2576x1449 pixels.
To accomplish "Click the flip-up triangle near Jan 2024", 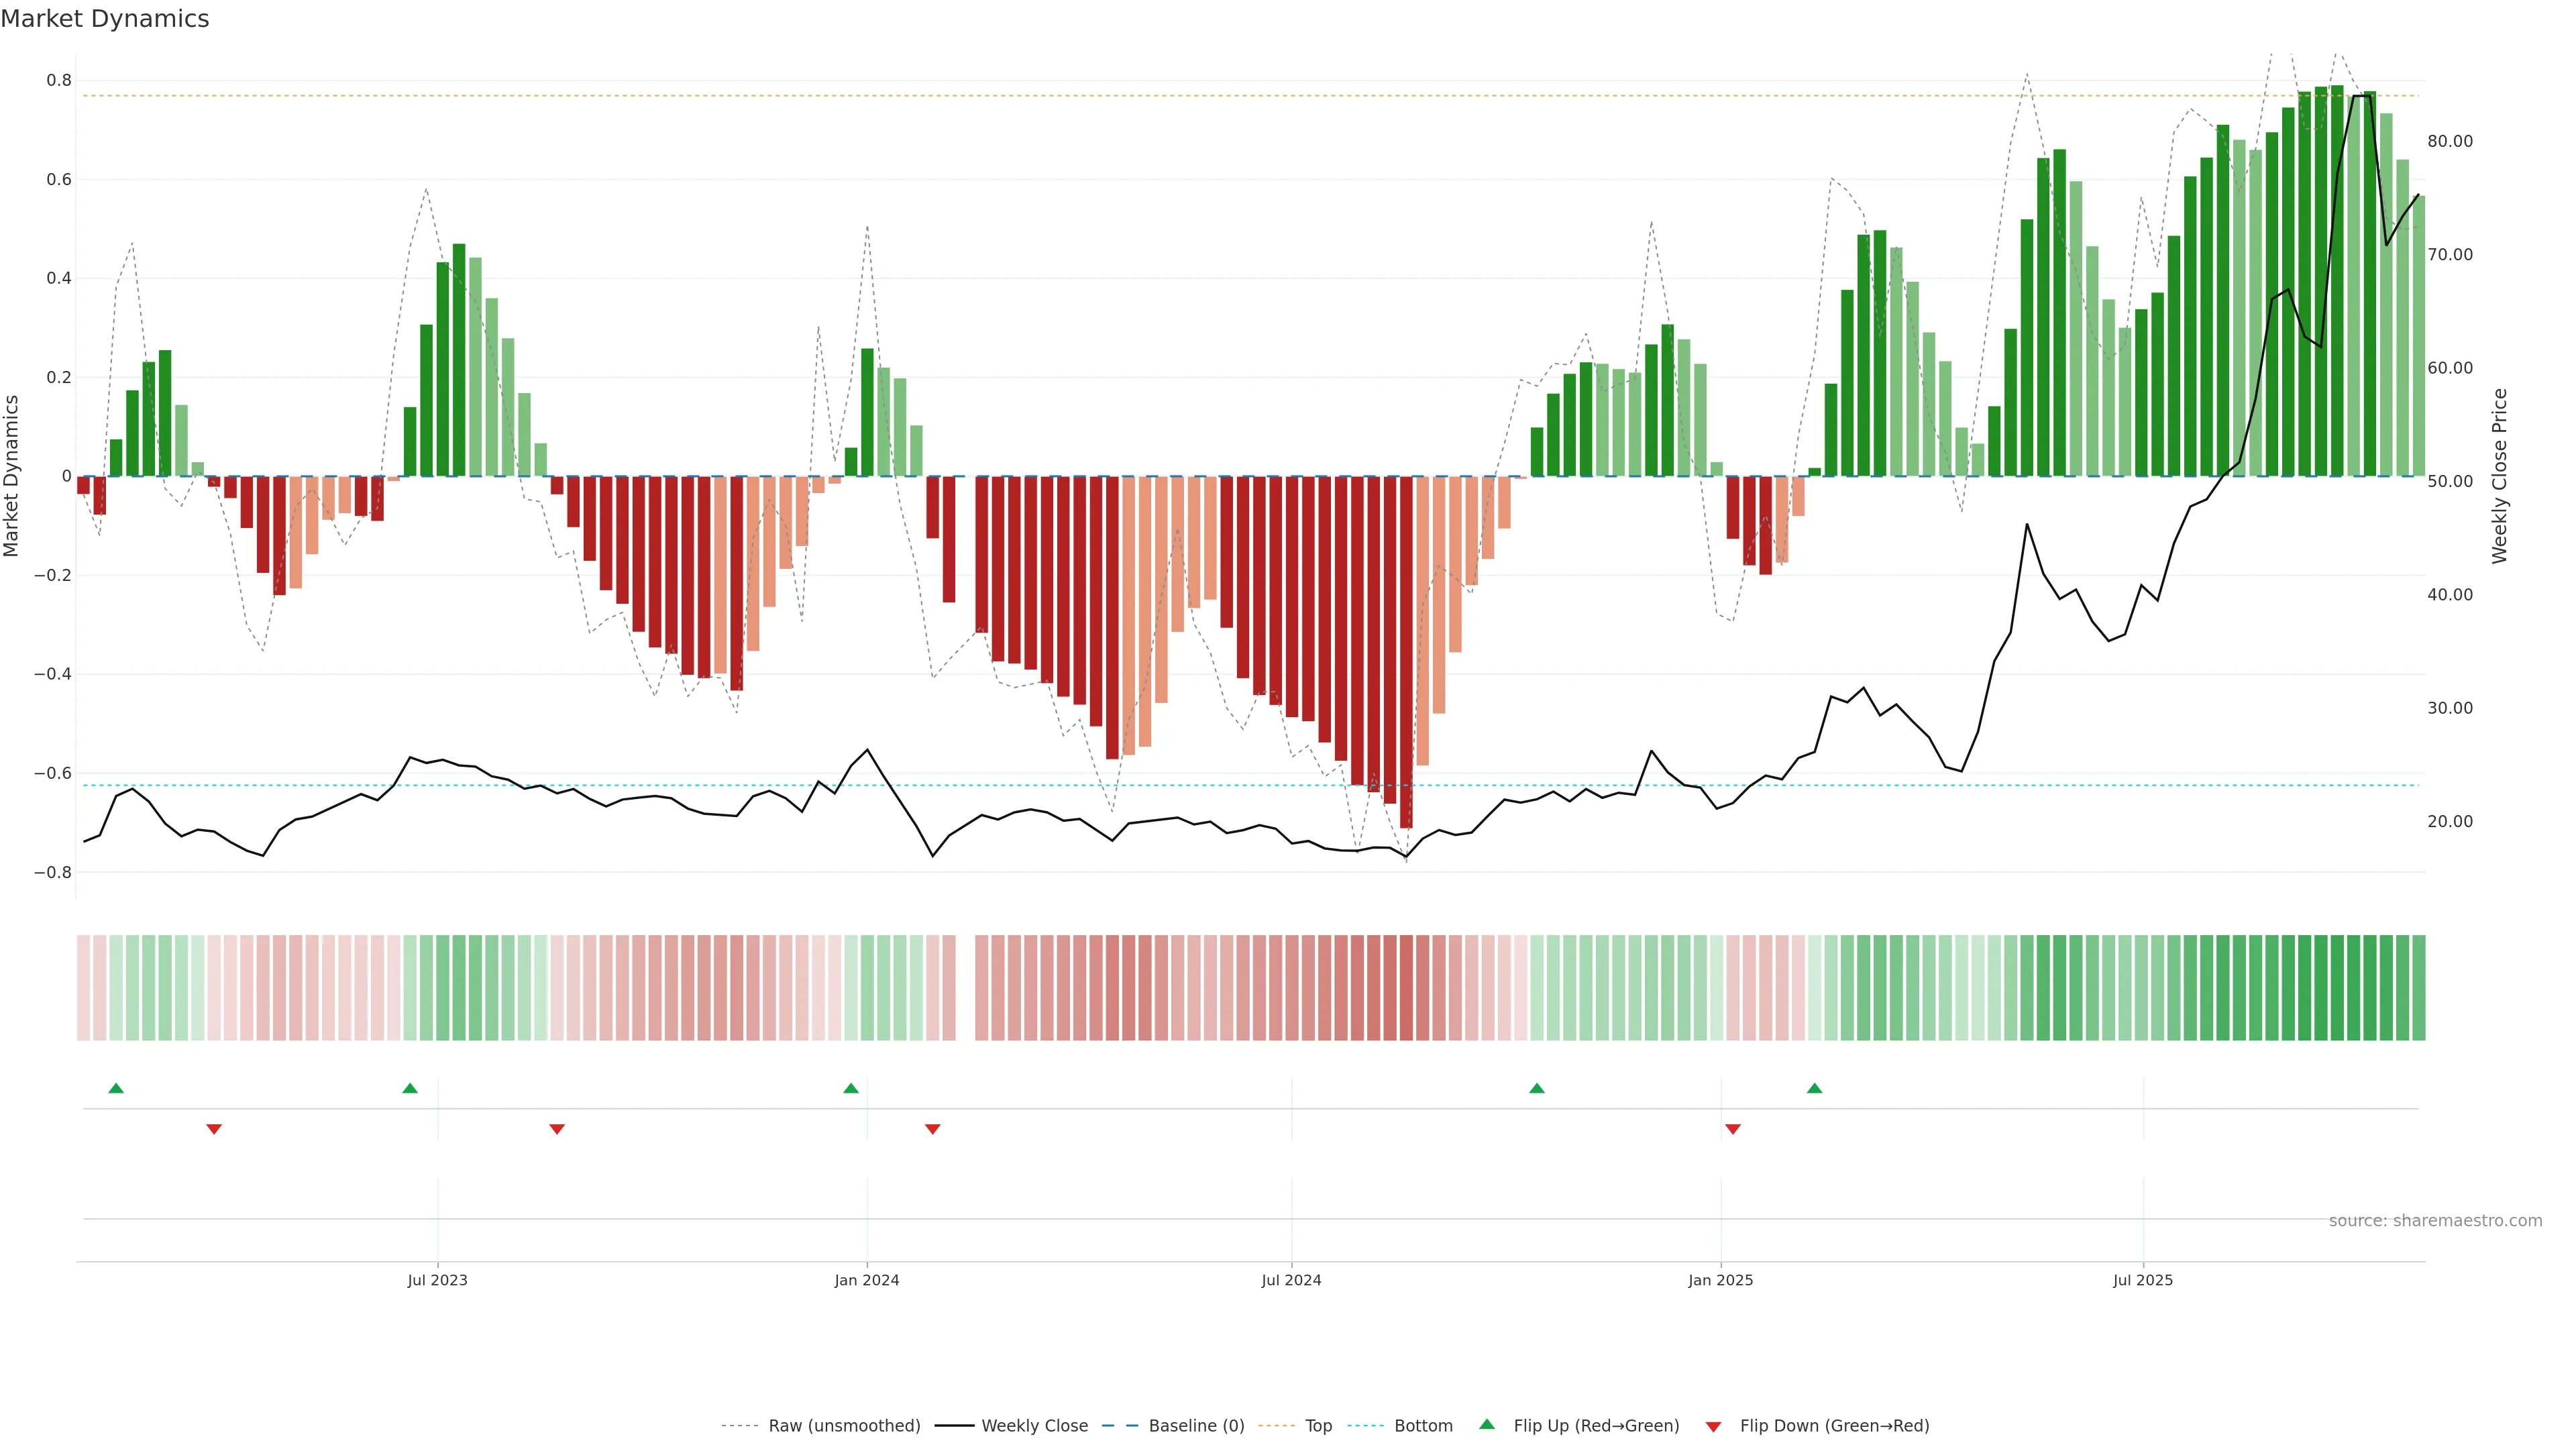I will 851,1088.
